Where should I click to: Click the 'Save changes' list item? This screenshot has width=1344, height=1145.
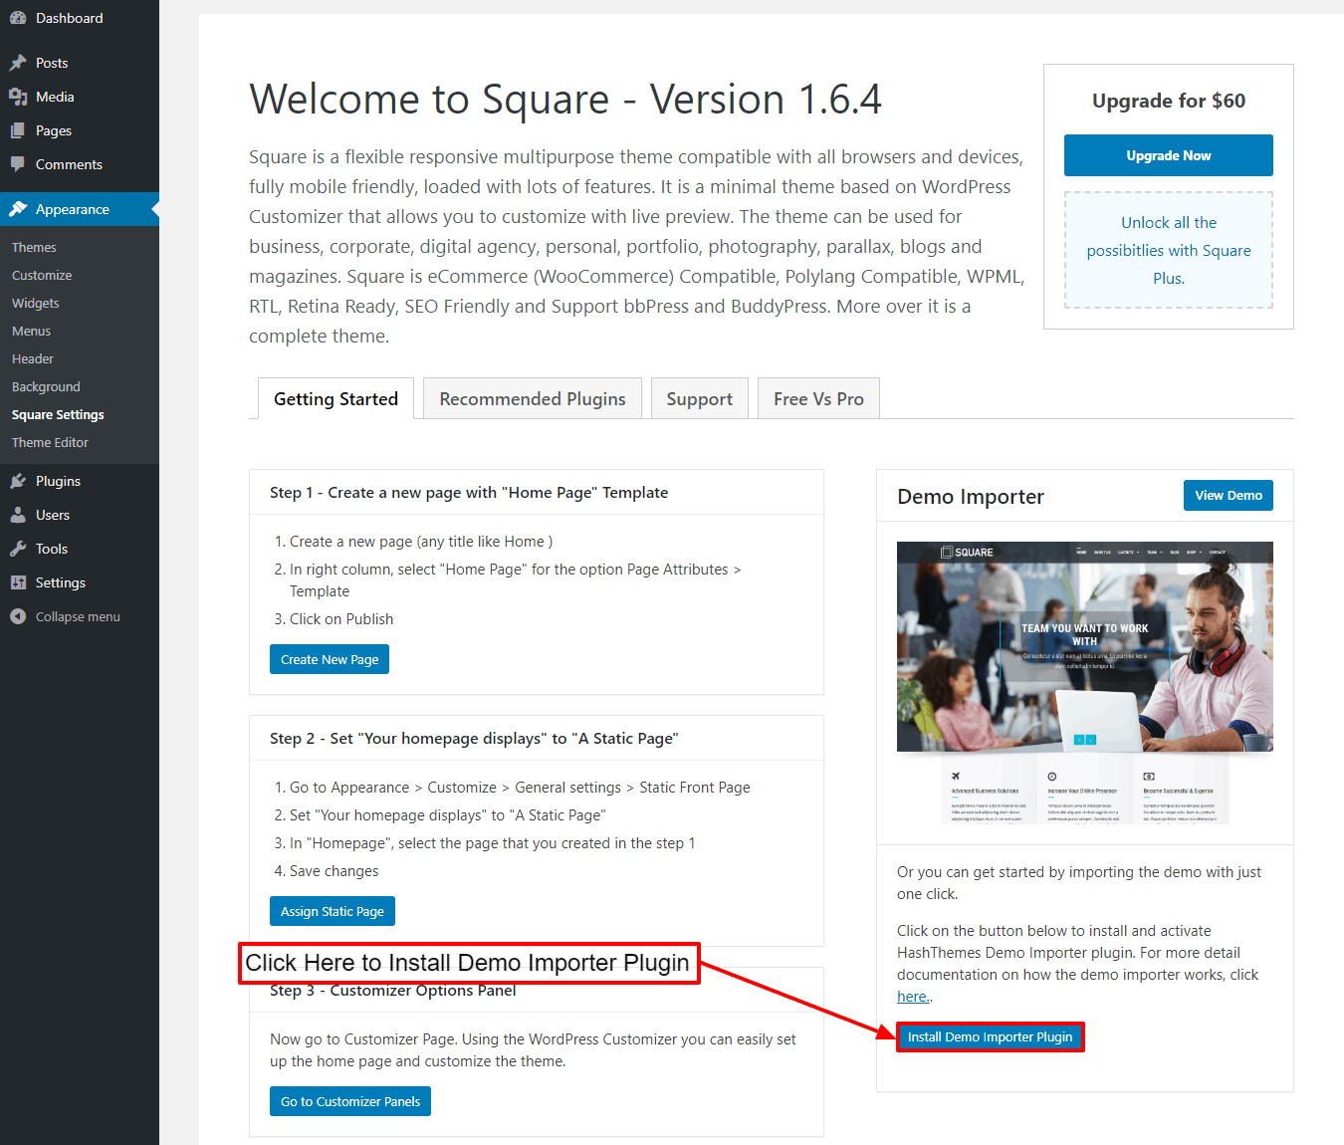tap(334, 870)
